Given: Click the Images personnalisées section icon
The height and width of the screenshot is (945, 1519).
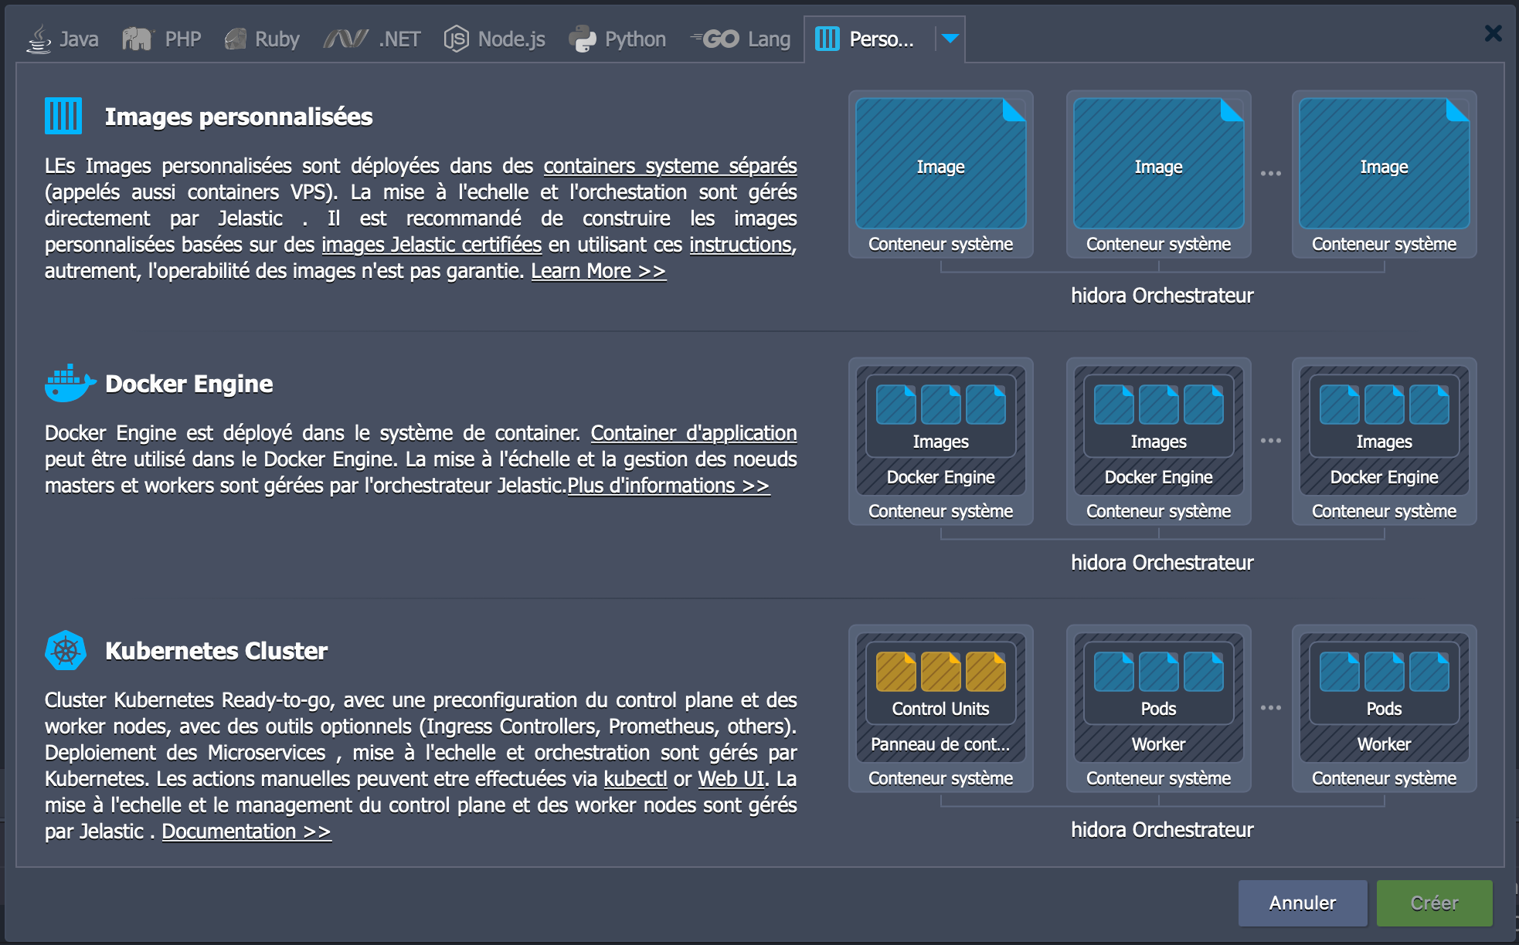Looking at the screenshot, I should pyautogui.click(x=63, y=116).
